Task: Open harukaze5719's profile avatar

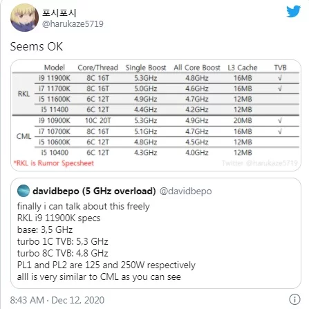Action: click(24, 18)
